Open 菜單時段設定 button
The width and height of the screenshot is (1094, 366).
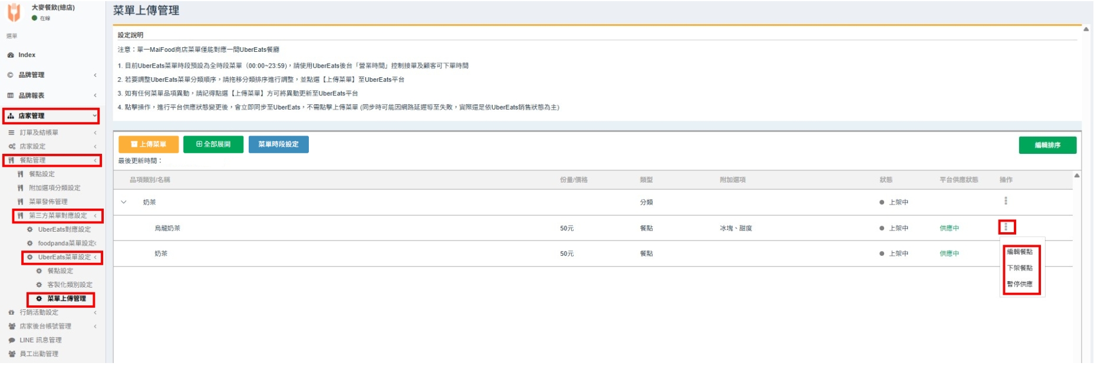[278, 144]
